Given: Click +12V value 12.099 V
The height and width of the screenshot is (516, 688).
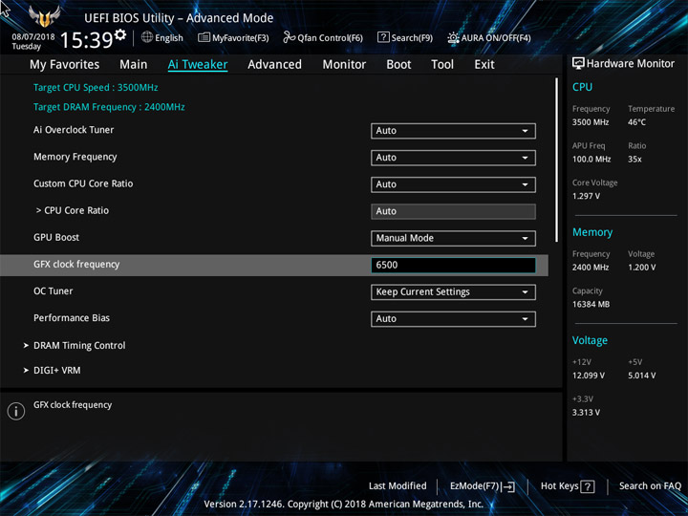Looking at the screenshot, I should pyautogui.click(x=589, y=376).
